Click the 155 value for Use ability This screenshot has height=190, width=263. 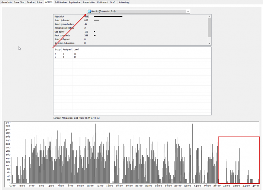[86, 32]
